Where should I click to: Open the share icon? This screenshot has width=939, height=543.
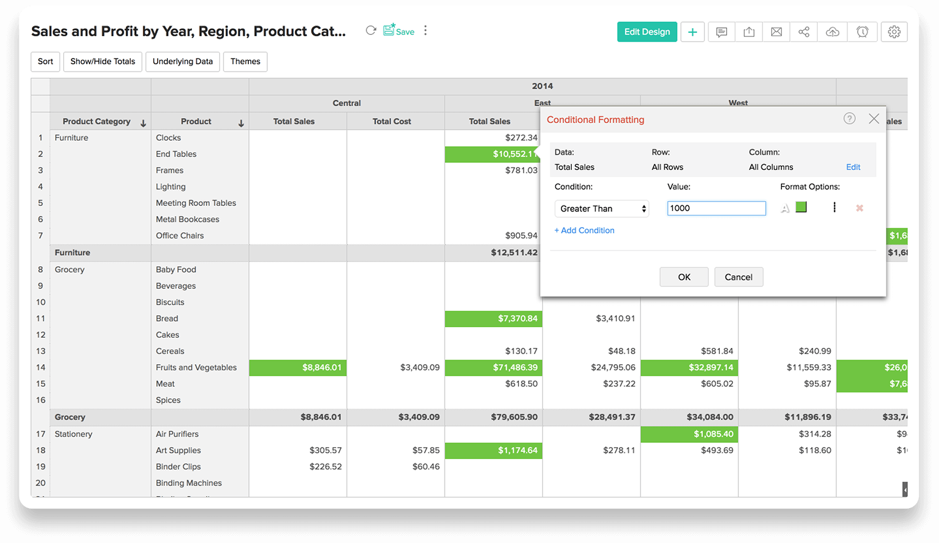tap(804, 32)
